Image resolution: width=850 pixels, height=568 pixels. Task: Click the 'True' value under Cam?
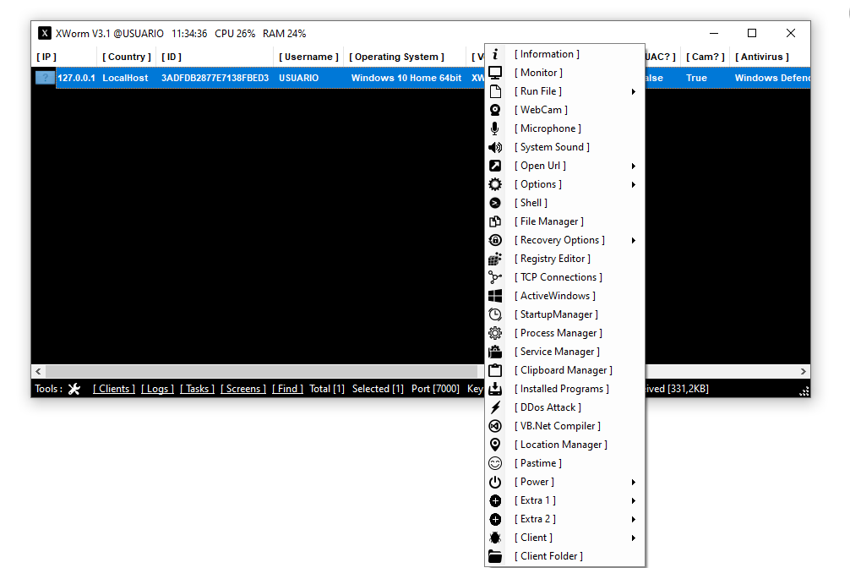point(696,78)
